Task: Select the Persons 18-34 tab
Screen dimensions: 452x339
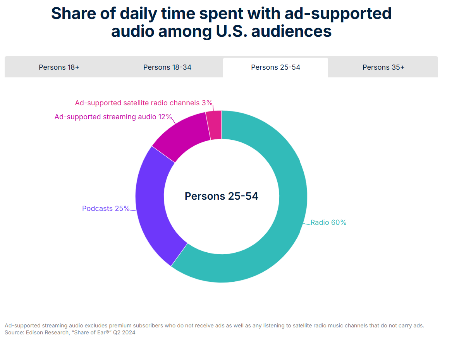Action: [x=167, y=67]
